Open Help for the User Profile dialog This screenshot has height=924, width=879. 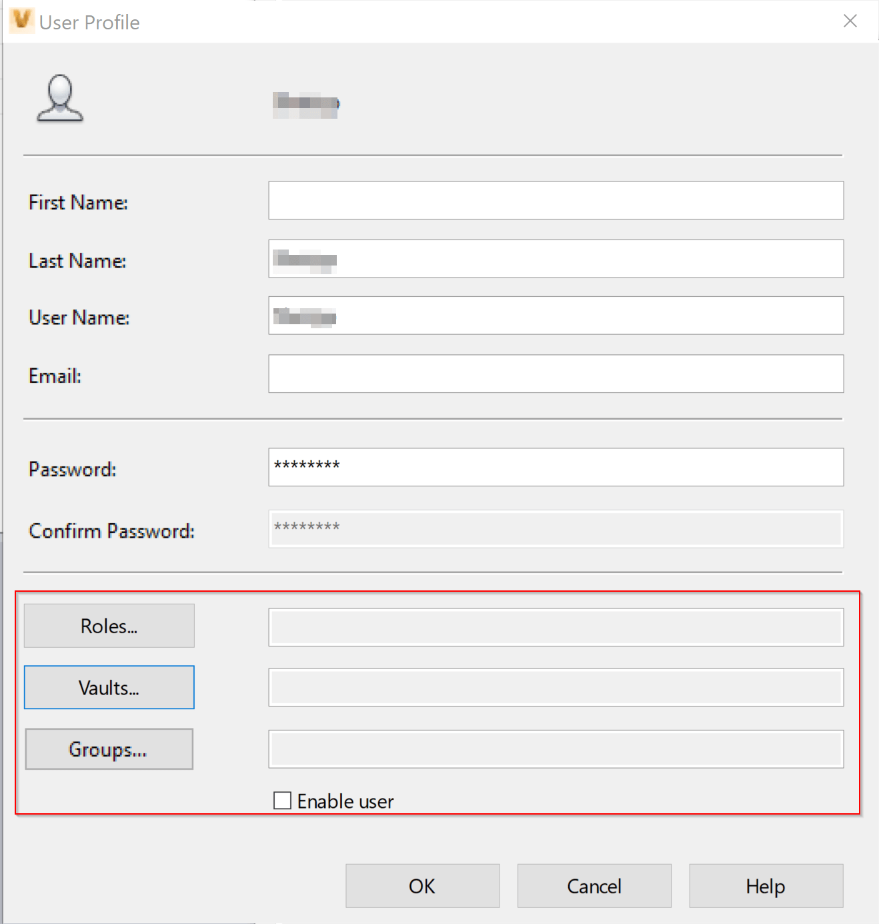tap(765, 886)
